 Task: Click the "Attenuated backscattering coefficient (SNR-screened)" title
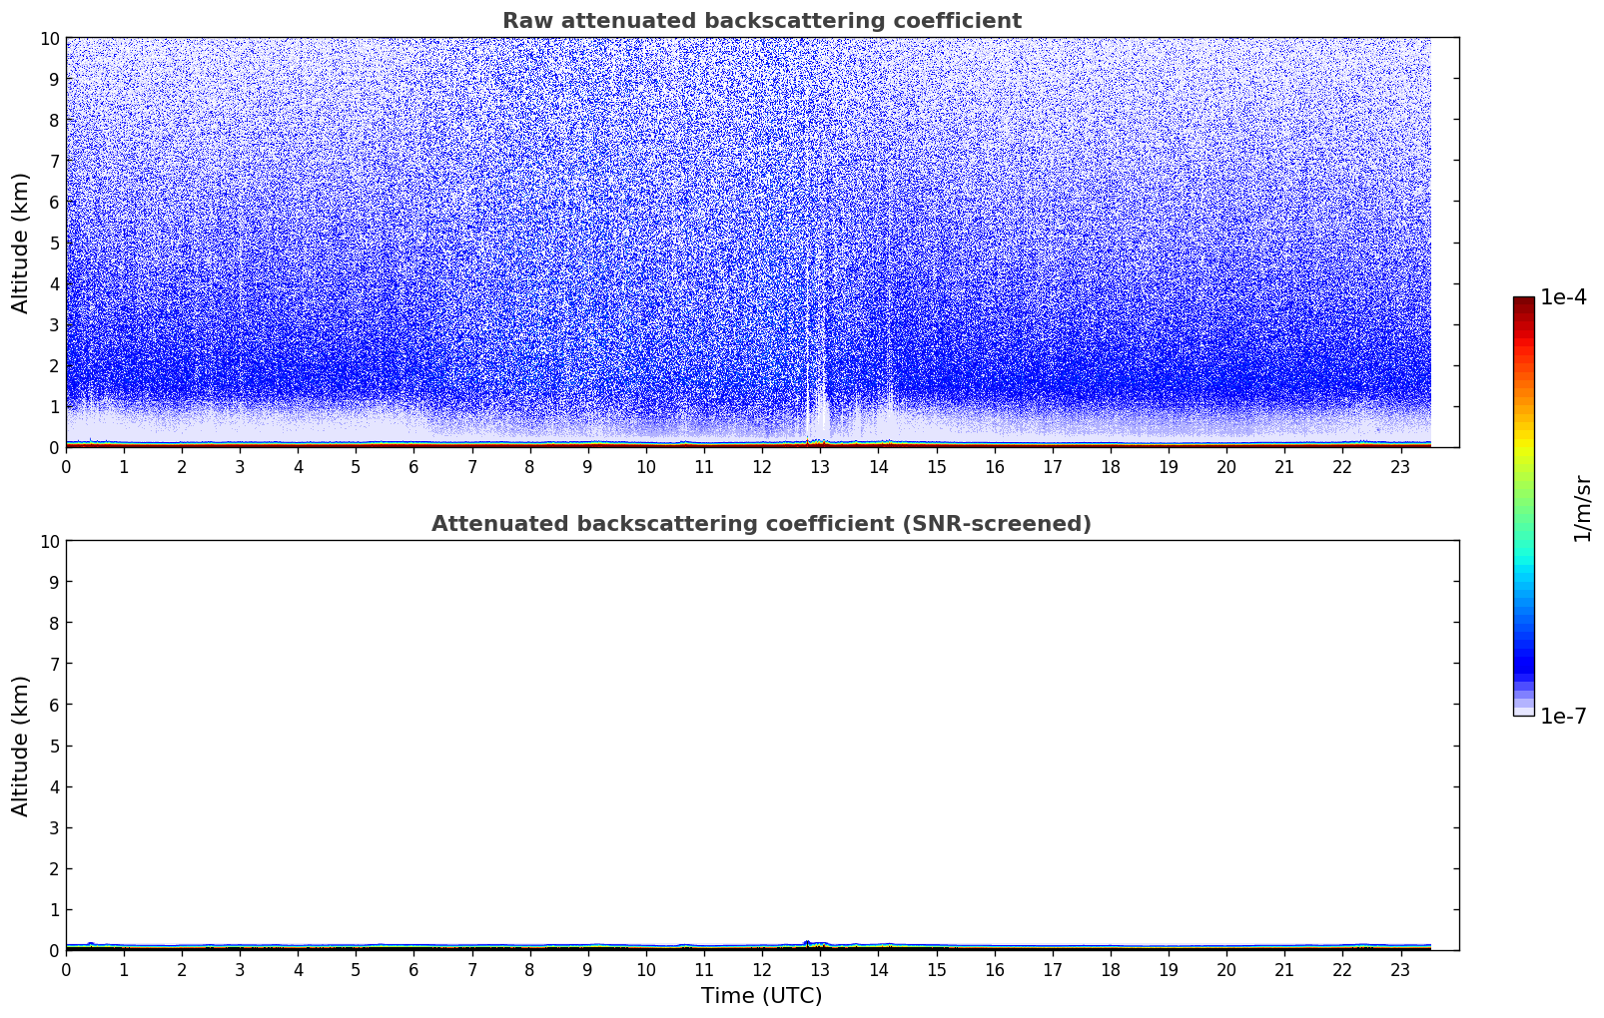click(761, 524)
